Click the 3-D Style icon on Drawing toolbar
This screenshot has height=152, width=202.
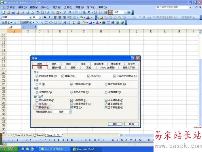coord(122,23)
